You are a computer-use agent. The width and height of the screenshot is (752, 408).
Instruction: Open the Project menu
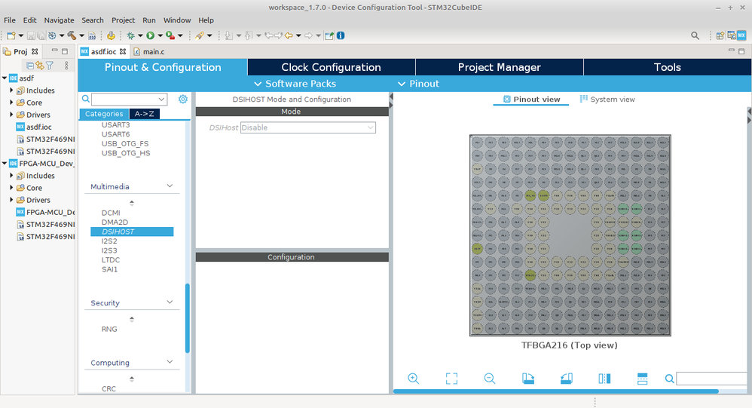click(x=124, y=20)
